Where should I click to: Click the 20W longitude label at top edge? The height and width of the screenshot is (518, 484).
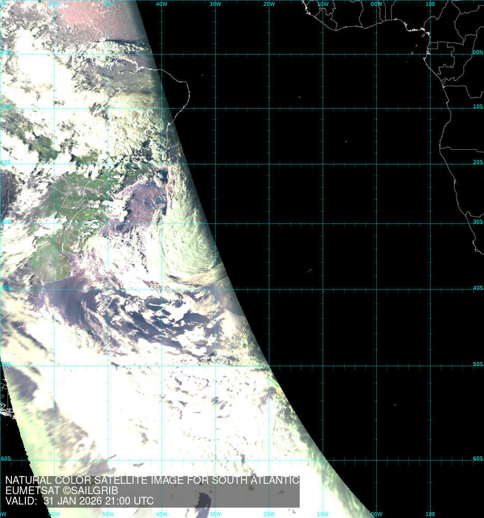click(269, 4)
